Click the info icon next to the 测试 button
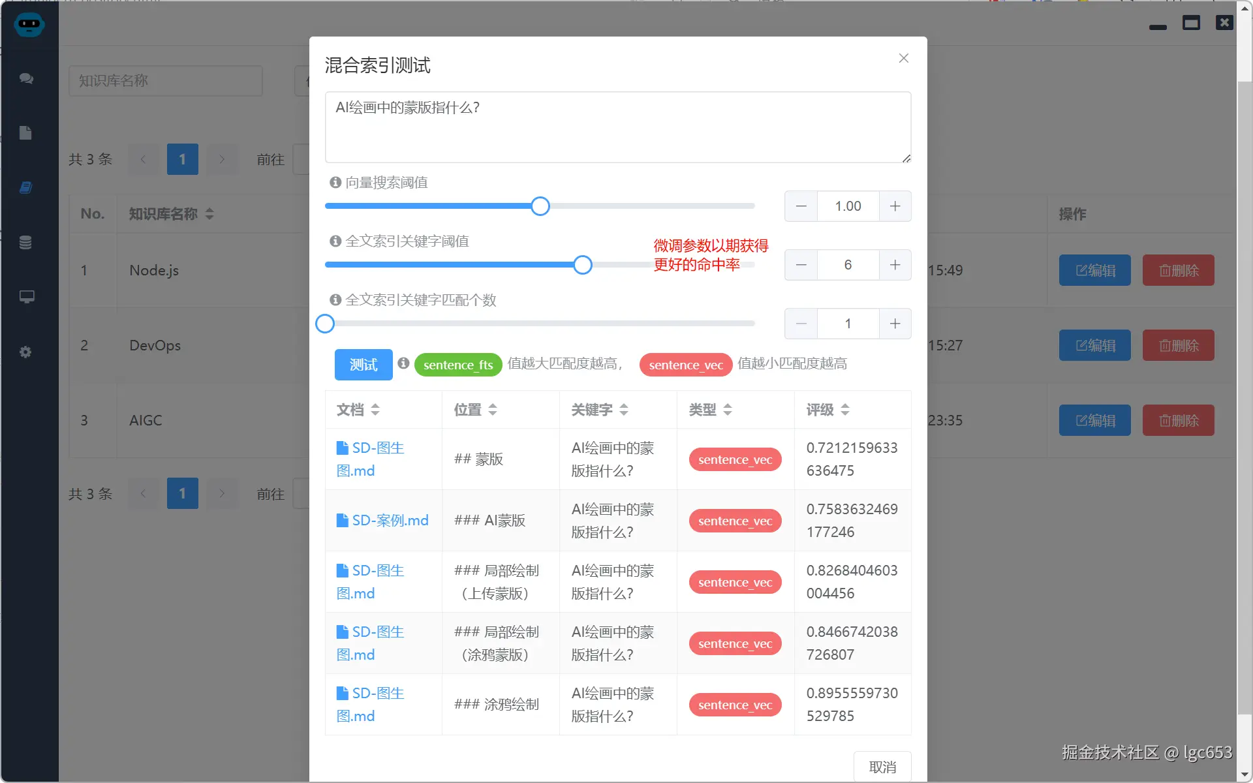Image resolution: width=1253 pixels, height=783 pixels. click(x=404, y=365)
